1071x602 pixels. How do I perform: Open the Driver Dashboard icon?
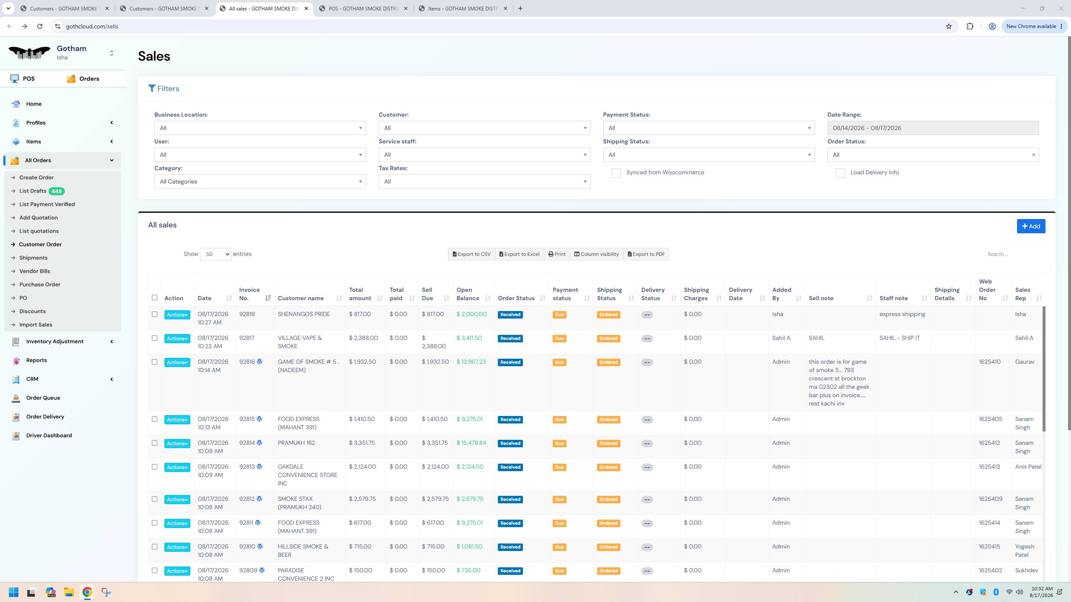16,436
